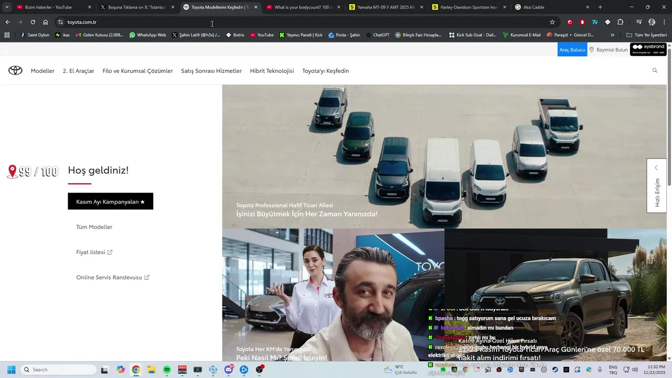
Task: Switch to Boşuna Tıklama on X tab
Action: (136, 7)
